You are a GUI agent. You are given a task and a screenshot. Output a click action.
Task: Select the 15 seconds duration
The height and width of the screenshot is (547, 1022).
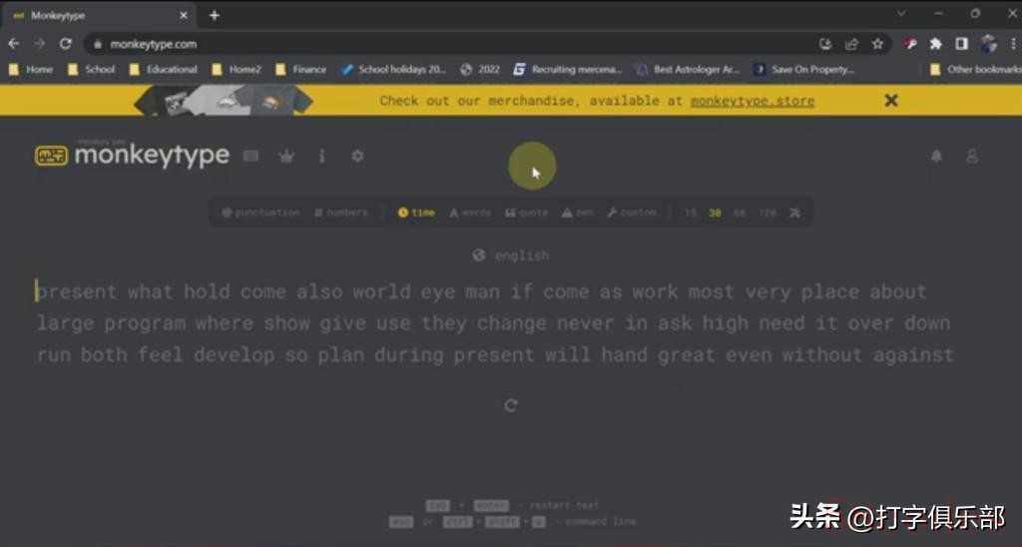[x=691, y=213]
